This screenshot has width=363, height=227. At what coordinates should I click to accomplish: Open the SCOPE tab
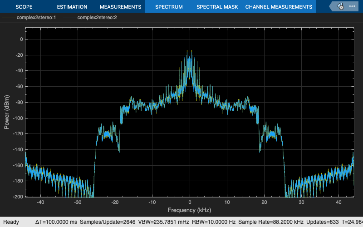(24, 7)
